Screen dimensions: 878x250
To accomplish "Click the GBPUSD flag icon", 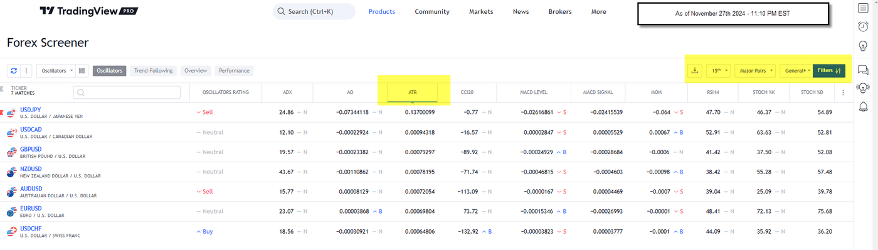I will tap(11, 152).
